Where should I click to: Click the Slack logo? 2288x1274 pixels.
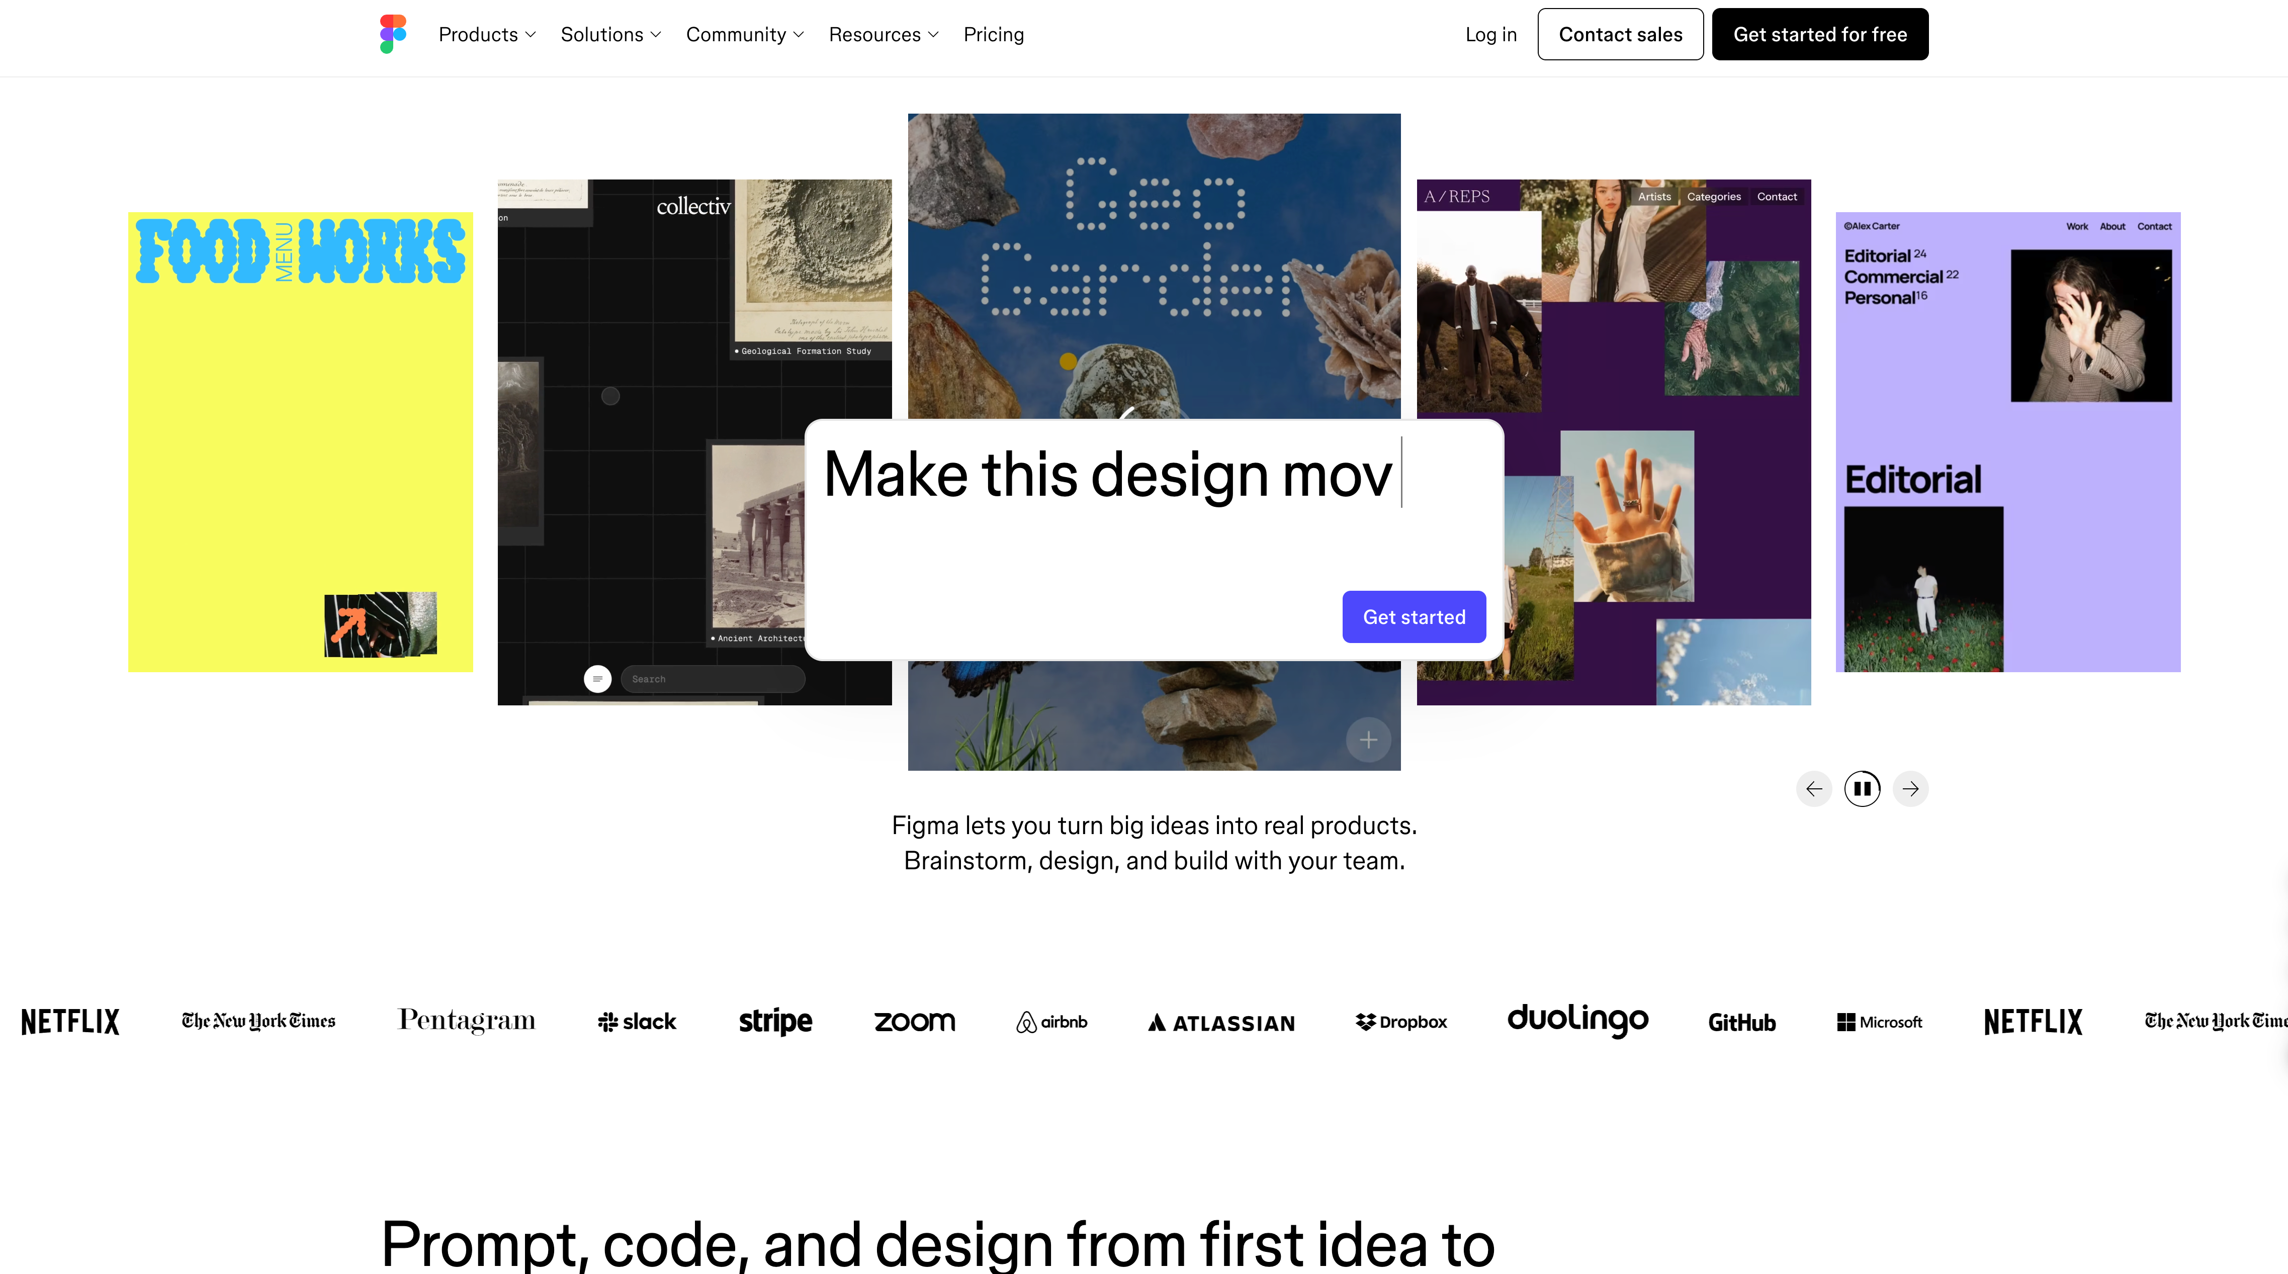click(637, 1022)
